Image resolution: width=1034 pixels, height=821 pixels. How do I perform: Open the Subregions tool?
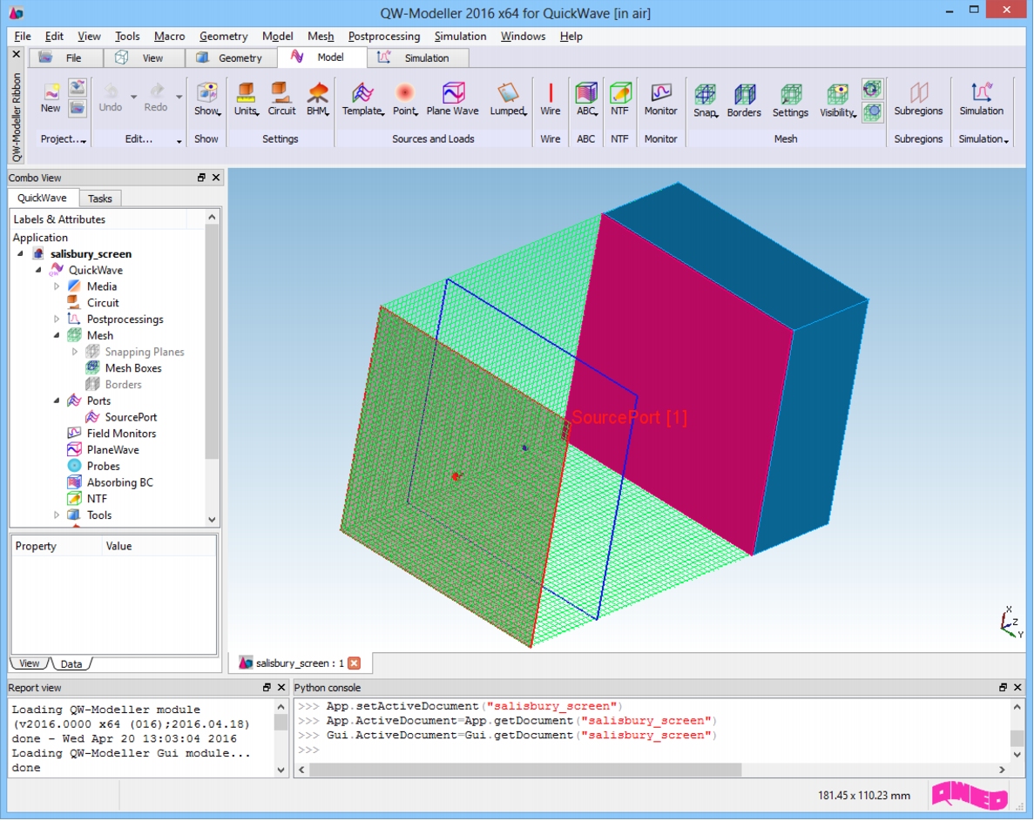pos(918,99)
